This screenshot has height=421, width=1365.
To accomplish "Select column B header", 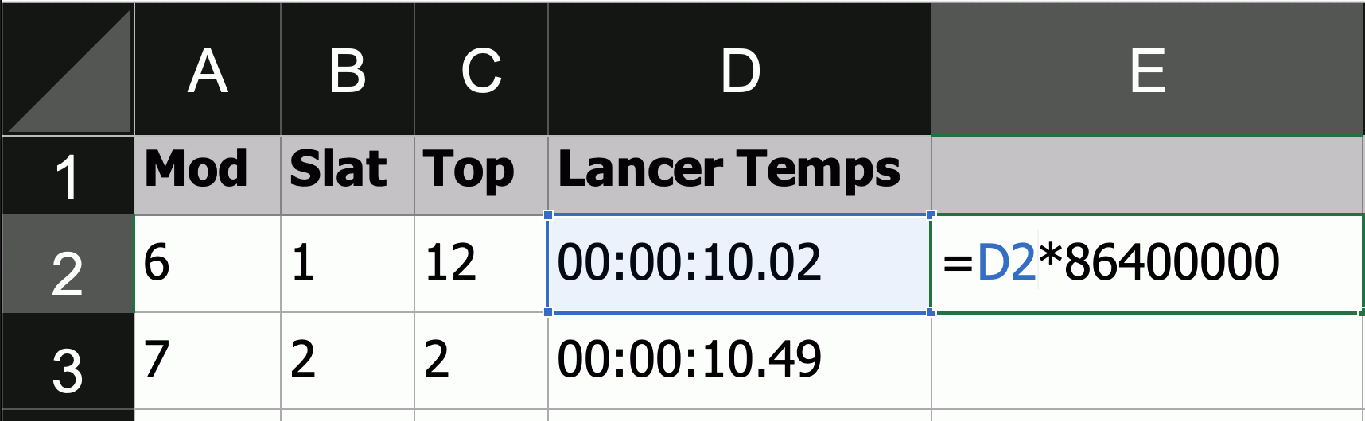I will (348, 70).
